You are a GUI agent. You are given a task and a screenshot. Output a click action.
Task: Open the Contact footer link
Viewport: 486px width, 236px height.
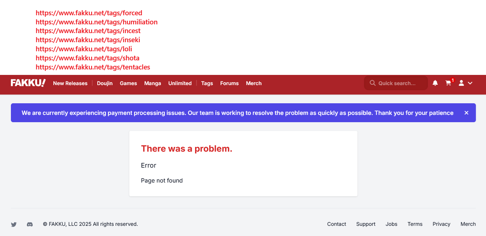pyautogui.click(x=336, y=224)
